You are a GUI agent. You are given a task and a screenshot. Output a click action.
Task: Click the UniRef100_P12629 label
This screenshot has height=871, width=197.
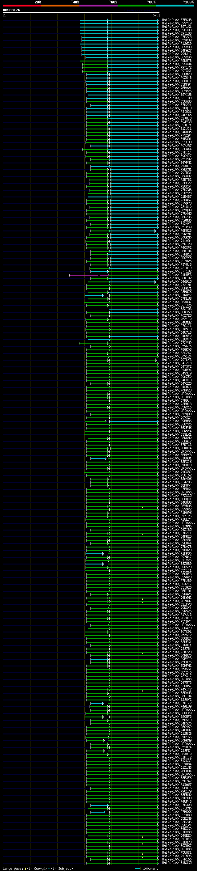177,44
